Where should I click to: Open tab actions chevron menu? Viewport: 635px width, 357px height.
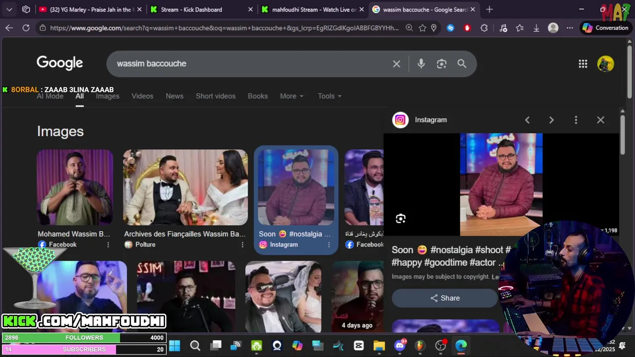[x=9, y=9]
